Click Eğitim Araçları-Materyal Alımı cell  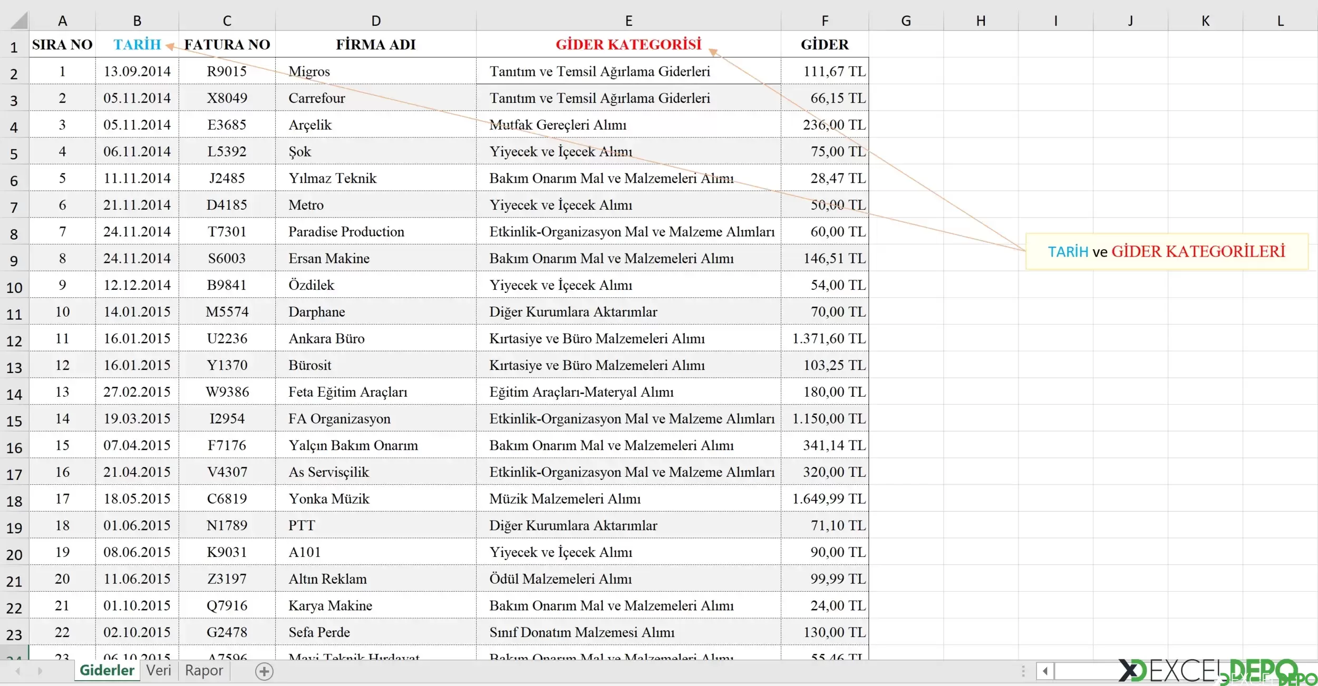pos(628,392)
